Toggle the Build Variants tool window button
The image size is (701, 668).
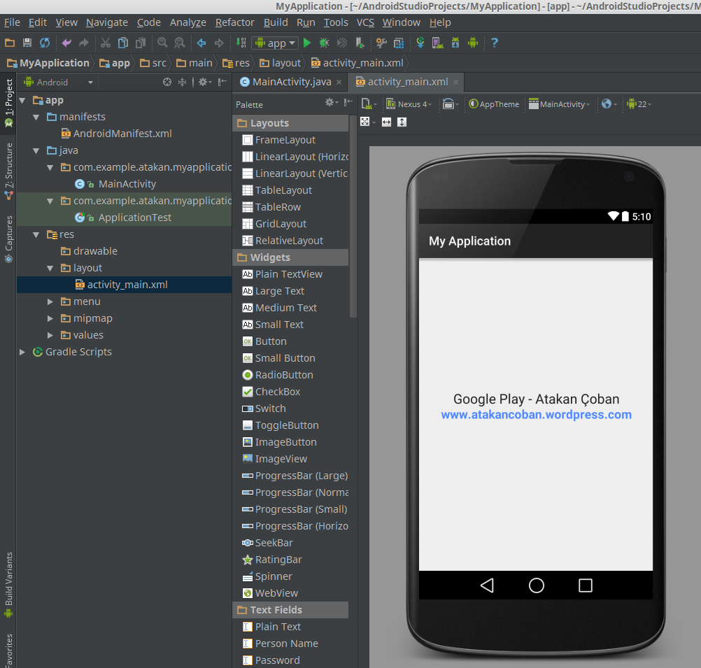[x=8, y=585]
